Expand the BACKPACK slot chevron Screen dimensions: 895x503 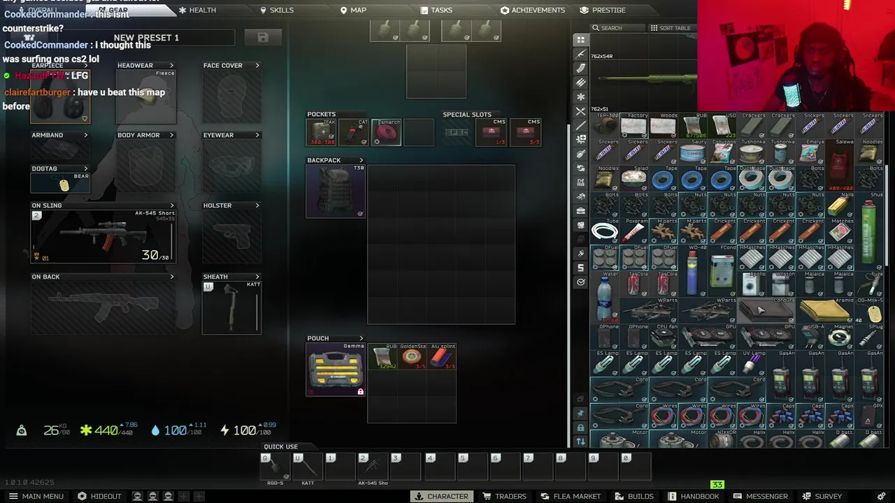tap(361, 160)
